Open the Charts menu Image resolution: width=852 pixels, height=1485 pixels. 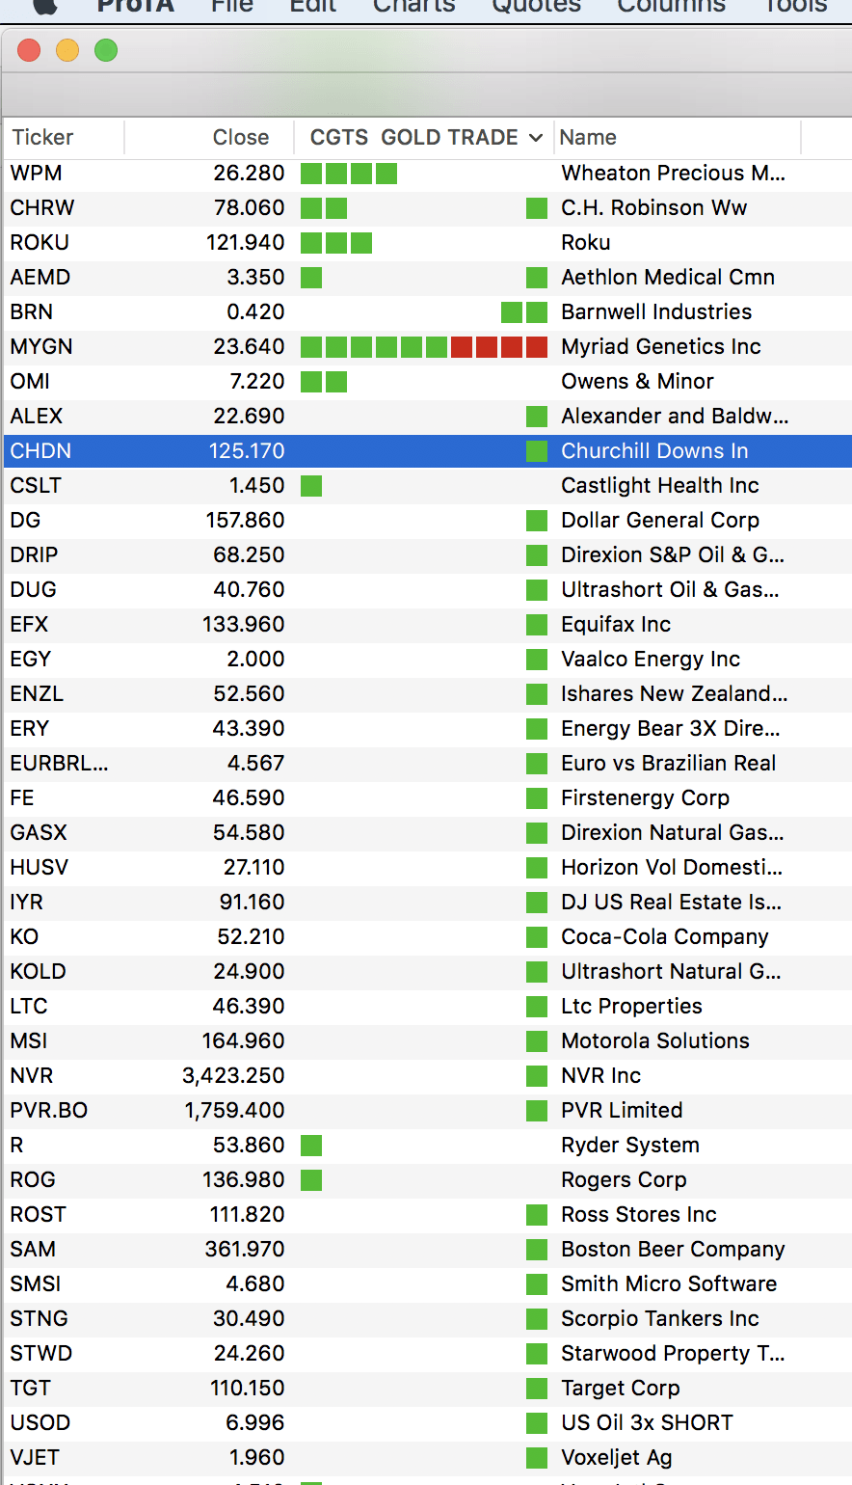click(x=413, y=6)
